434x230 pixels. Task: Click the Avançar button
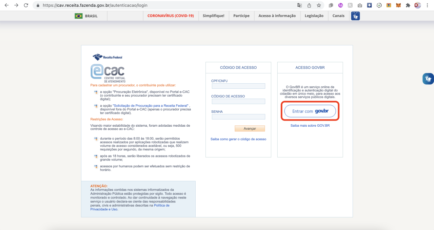tap(250, 128)
